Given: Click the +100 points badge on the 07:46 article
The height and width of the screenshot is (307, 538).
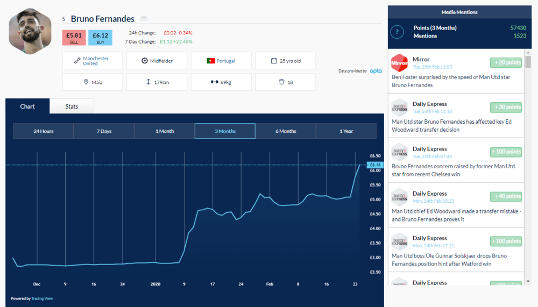Looking at the screenshot, I should (506, 152).
